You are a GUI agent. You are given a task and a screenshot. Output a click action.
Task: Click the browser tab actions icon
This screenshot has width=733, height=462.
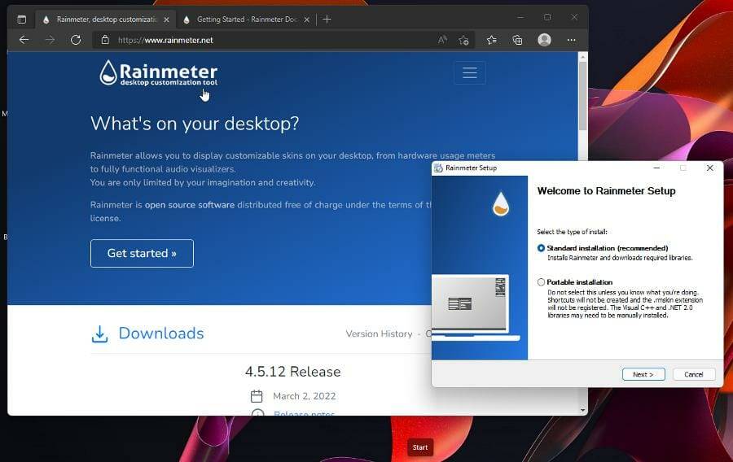pos(21,20)
